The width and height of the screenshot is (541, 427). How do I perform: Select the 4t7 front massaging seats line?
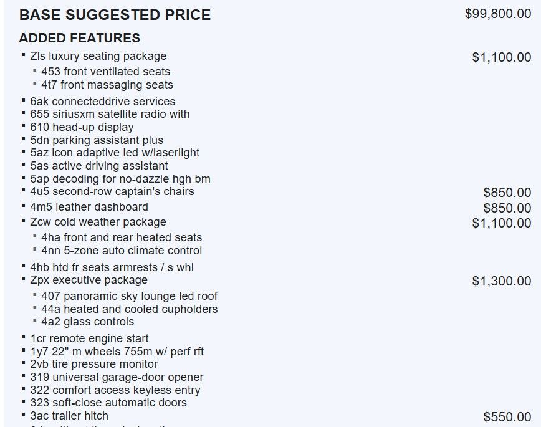107,85
